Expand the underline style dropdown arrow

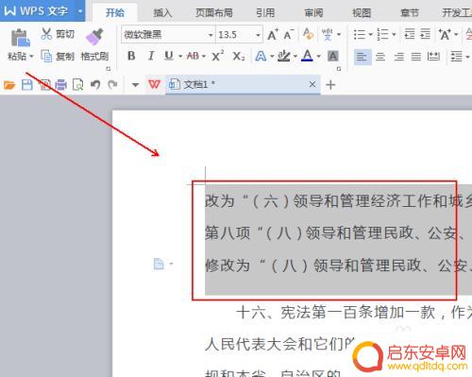[x=180, y=57]
